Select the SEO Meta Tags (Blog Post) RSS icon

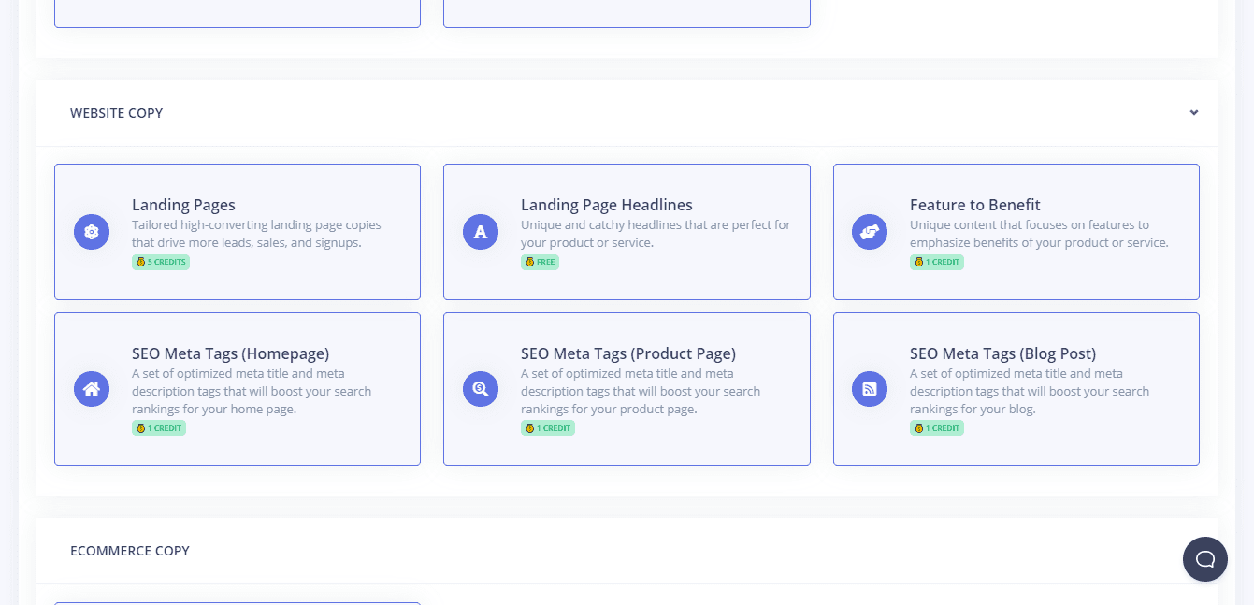870,389
